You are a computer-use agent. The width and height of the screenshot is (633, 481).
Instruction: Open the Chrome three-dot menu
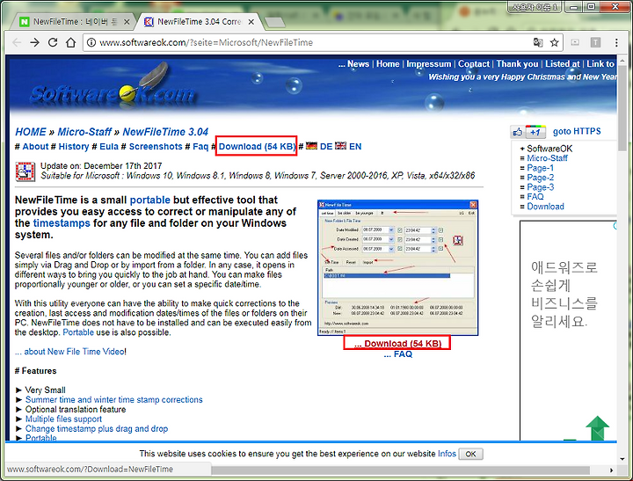point(616,42)
